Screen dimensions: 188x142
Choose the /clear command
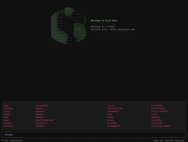(x=111, y=105)
